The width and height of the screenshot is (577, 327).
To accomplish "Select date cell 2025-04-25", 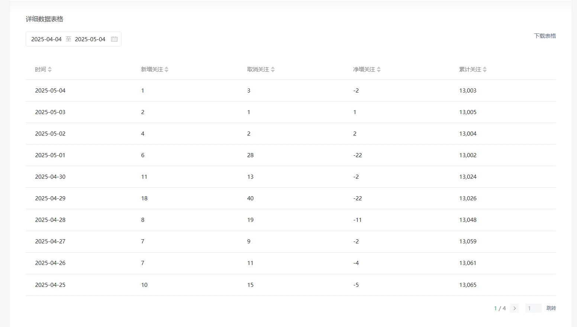I will tap(50, 285).
